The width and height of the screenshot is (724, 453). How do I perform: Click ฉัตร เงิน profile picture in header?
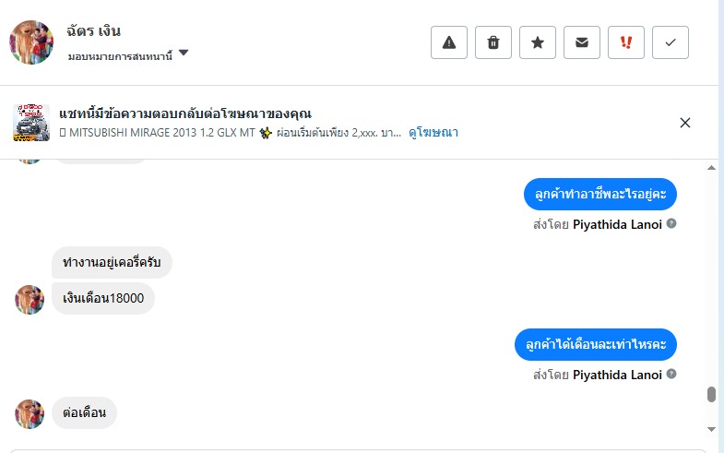tap(31, 42)
